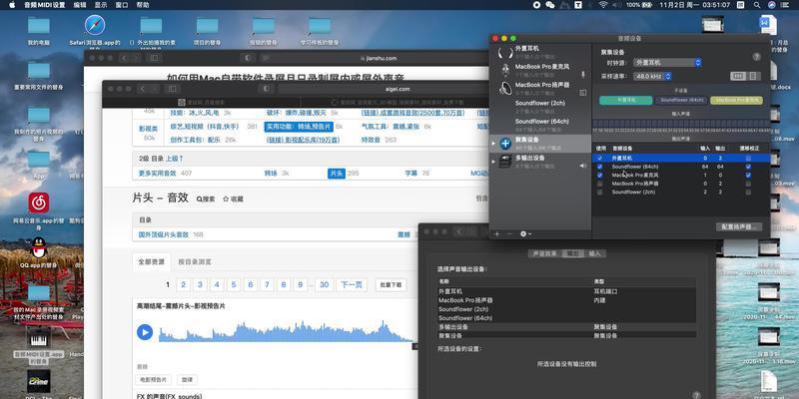Select Soundflower (64ch) in sound output list
799x399 pixels.
coord(566,318)
